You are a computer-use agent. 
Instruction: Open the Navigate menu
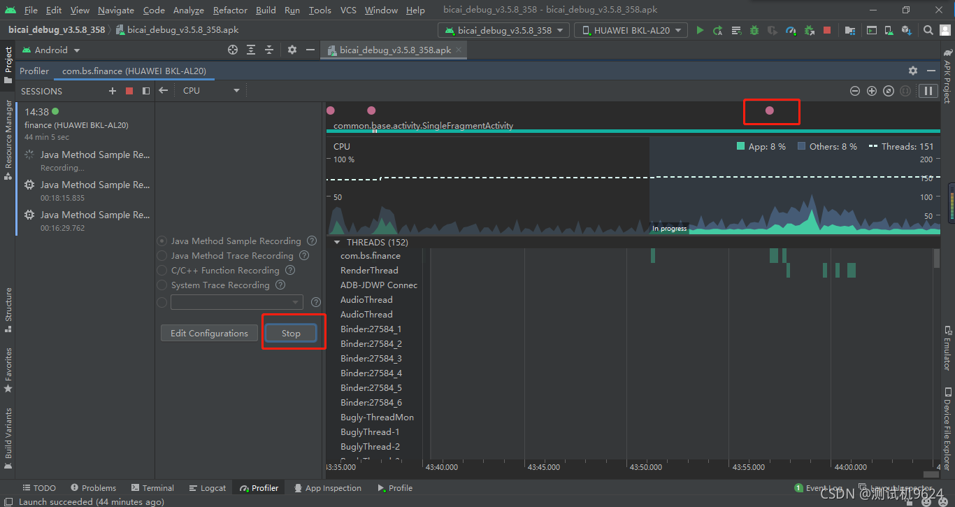116,10
